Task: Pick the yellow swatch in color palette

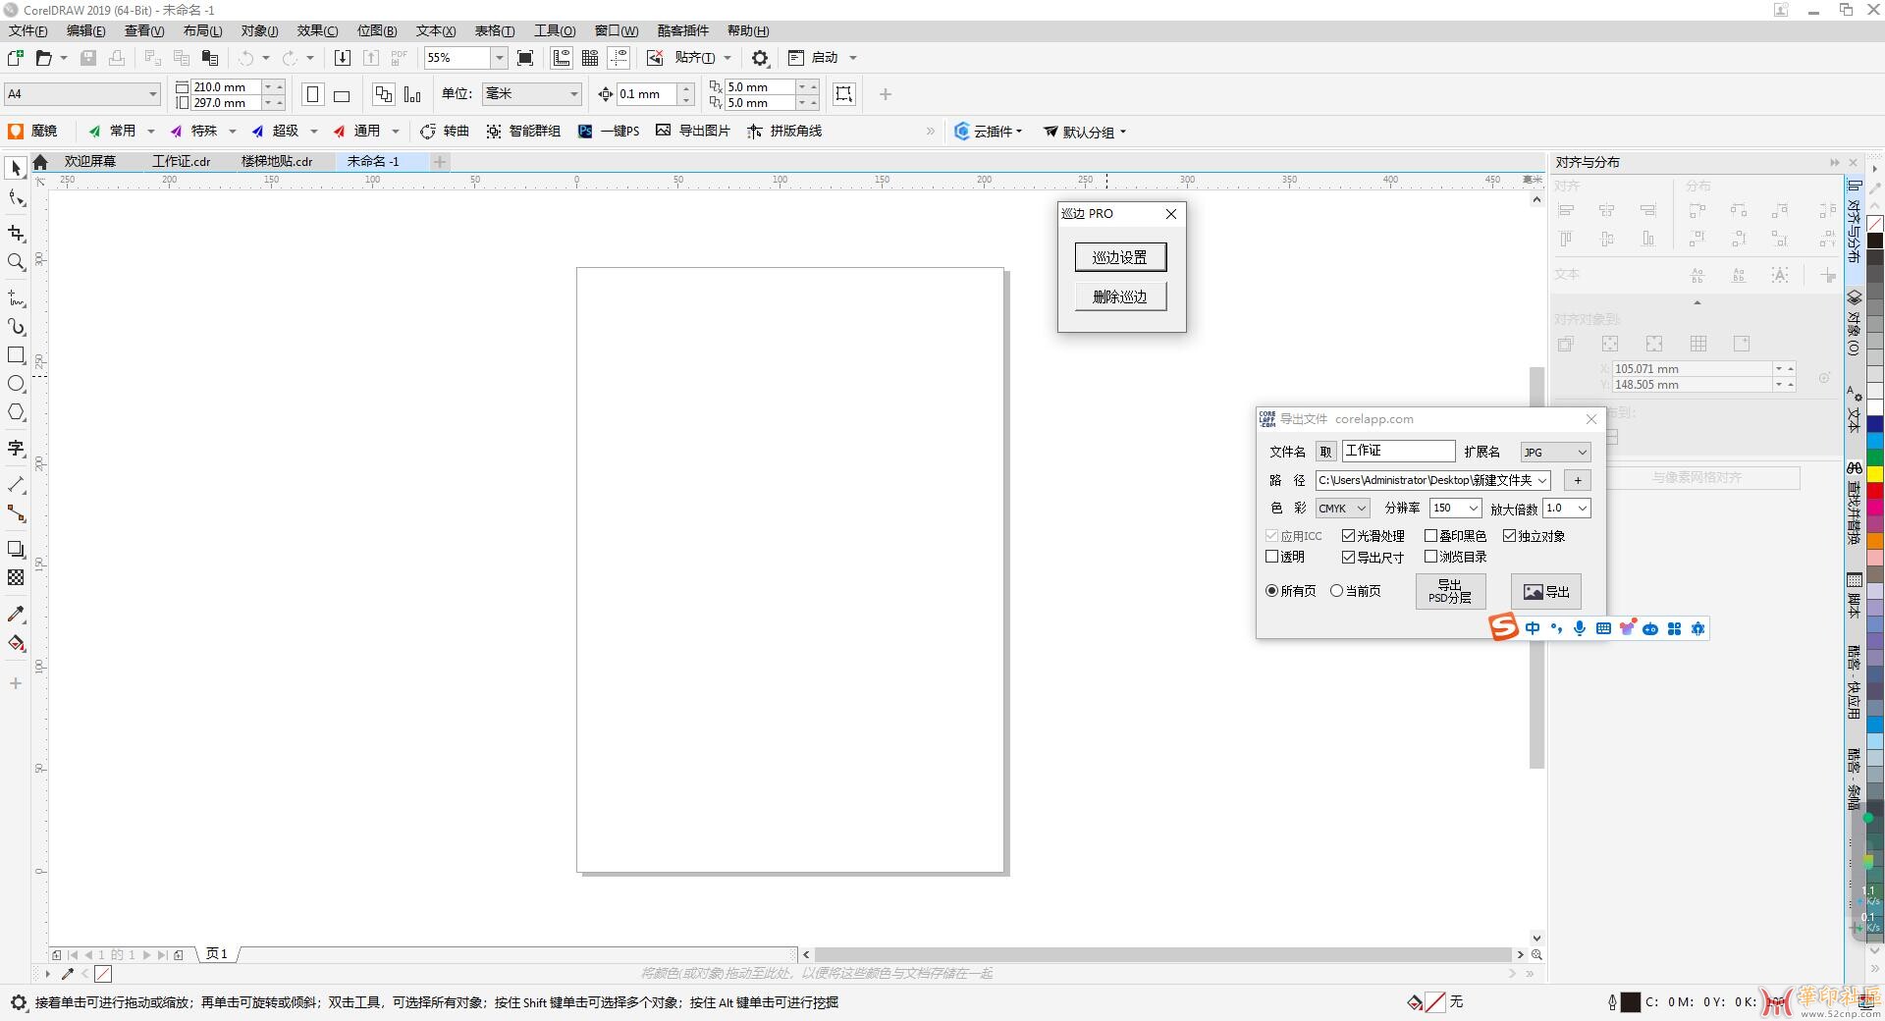Action: (x=1875, y=474)
